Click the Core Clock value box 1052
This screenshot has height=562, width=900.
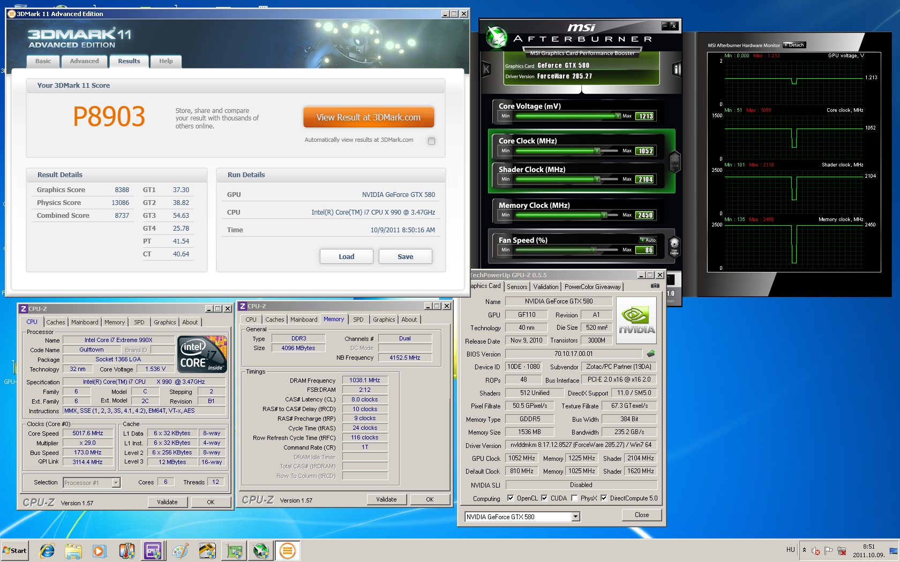click(645, 151)
